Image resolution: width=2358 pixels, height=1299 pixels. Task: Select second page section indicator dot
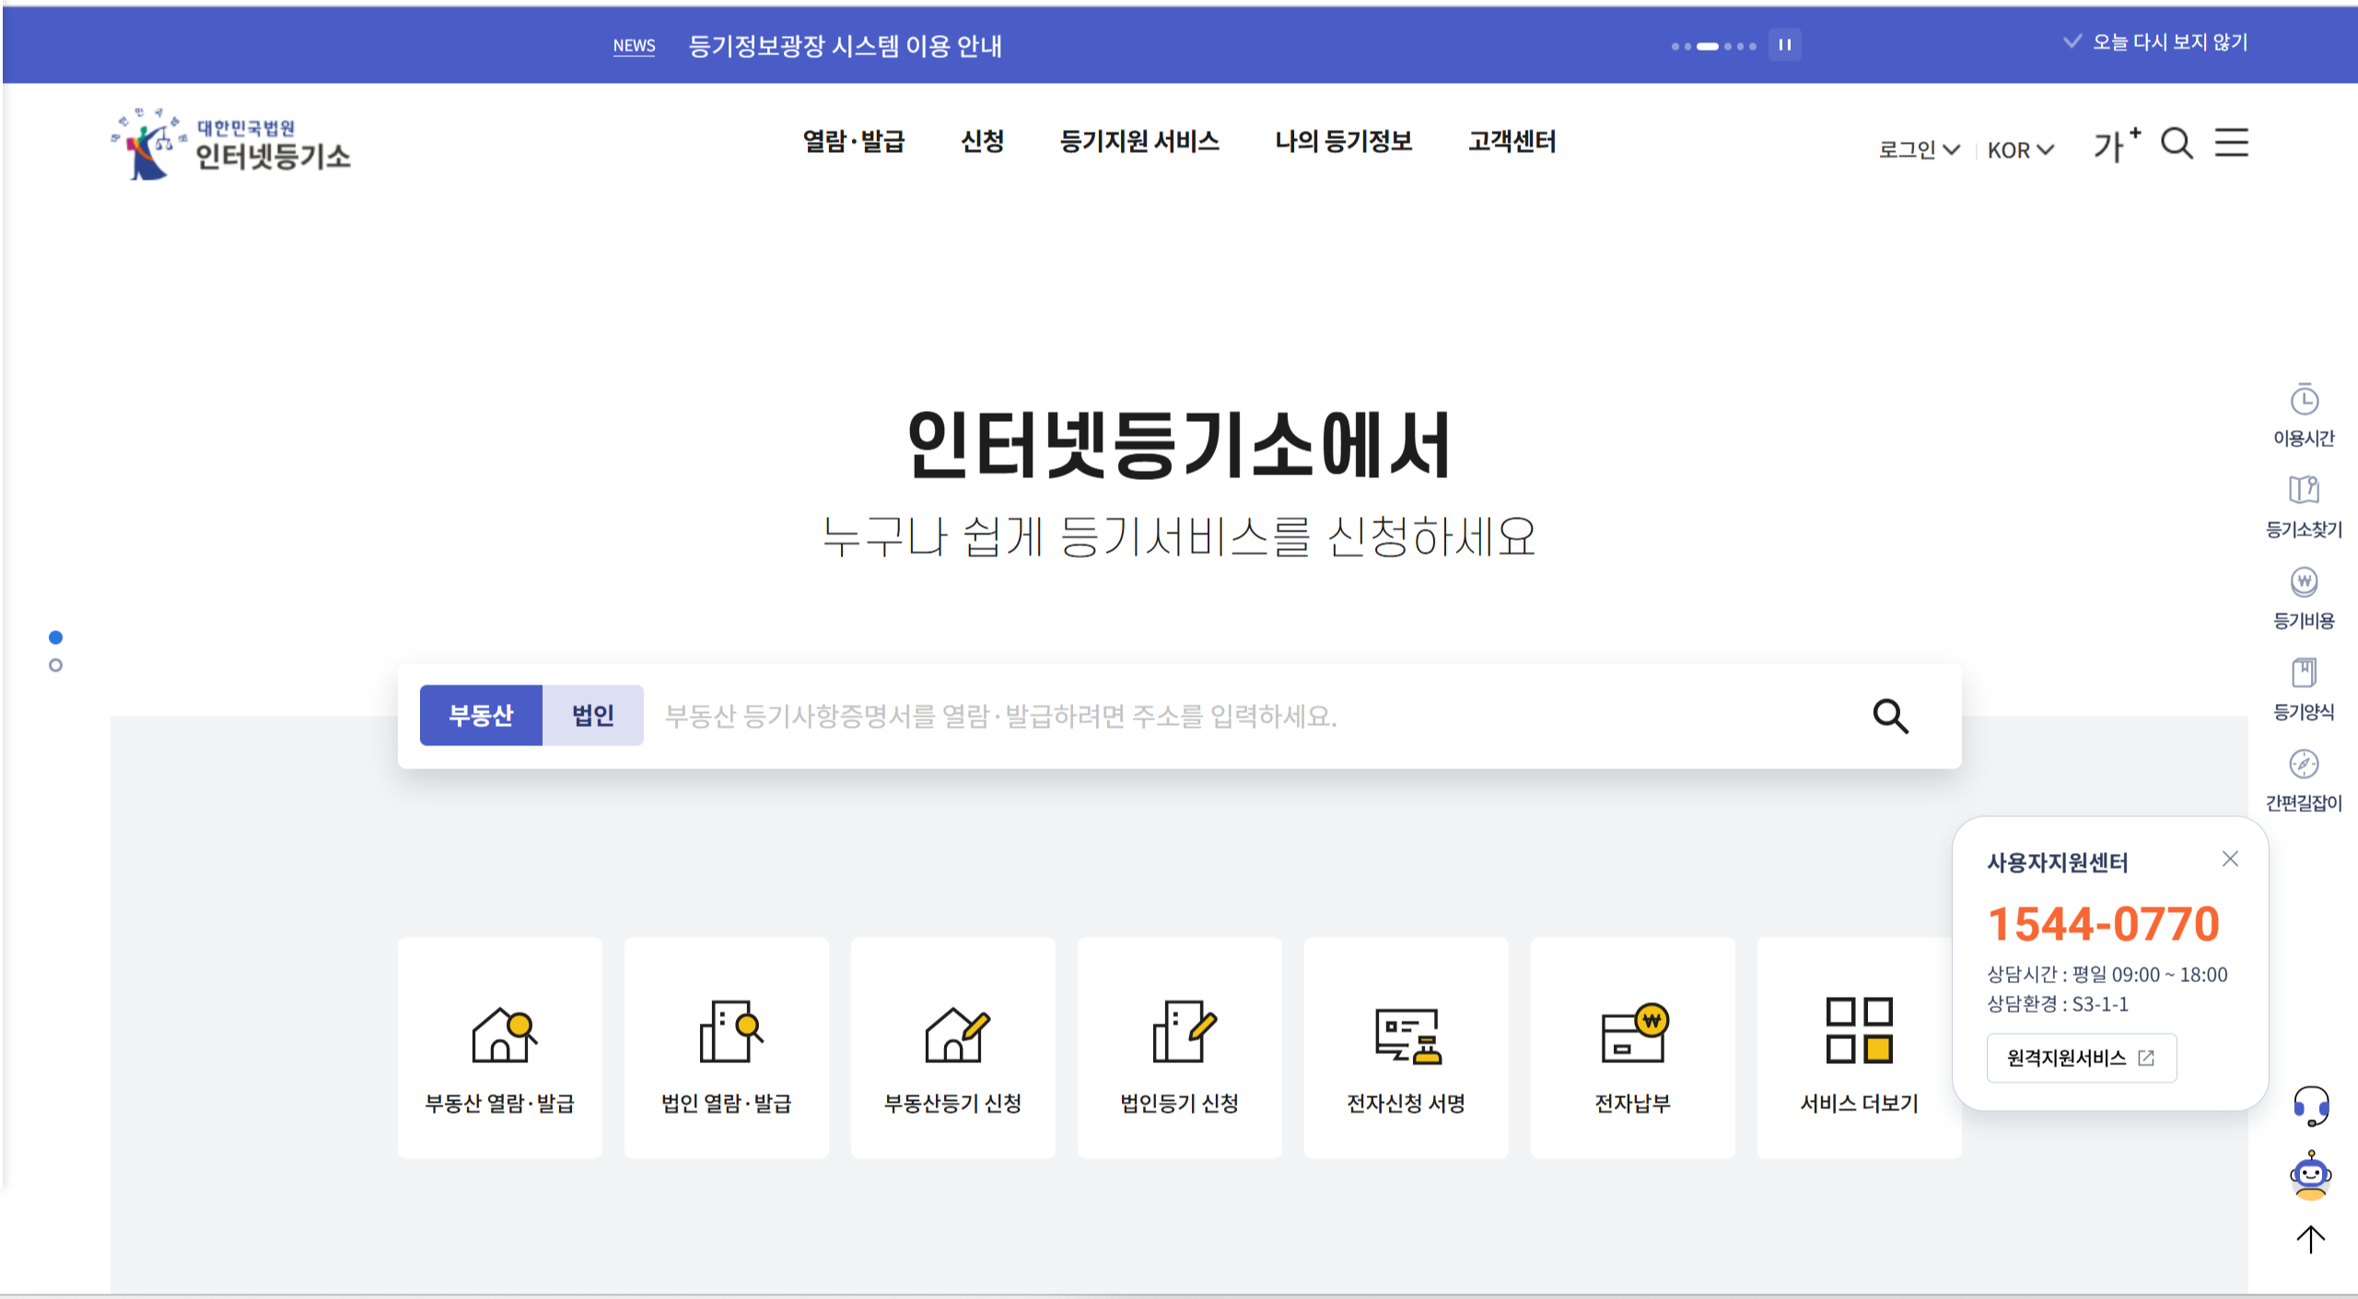pyautogui.click(x=55, y=665)
